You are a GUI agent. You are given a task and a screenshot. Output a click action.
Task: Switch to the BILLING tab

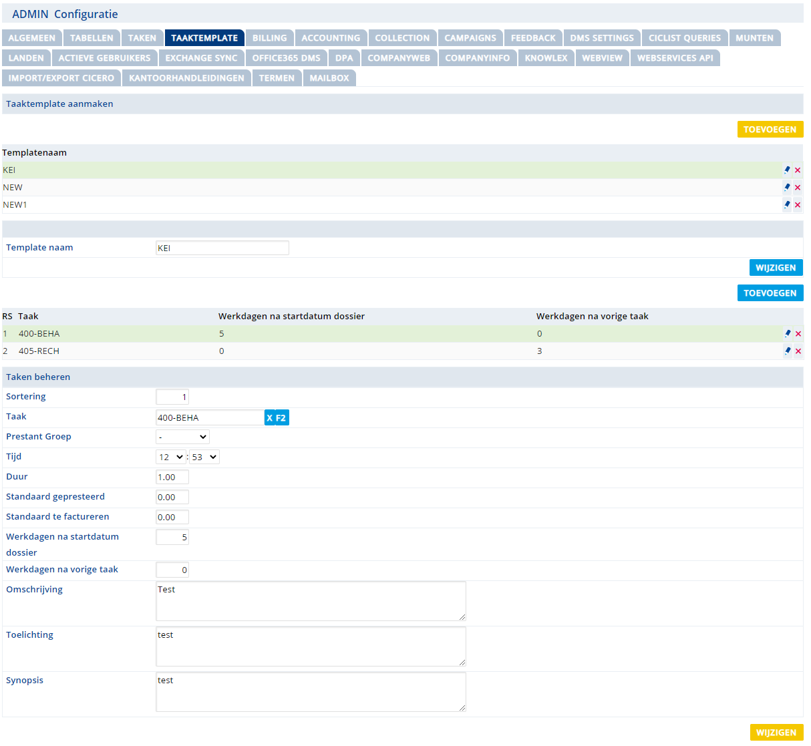coord(269,38)
